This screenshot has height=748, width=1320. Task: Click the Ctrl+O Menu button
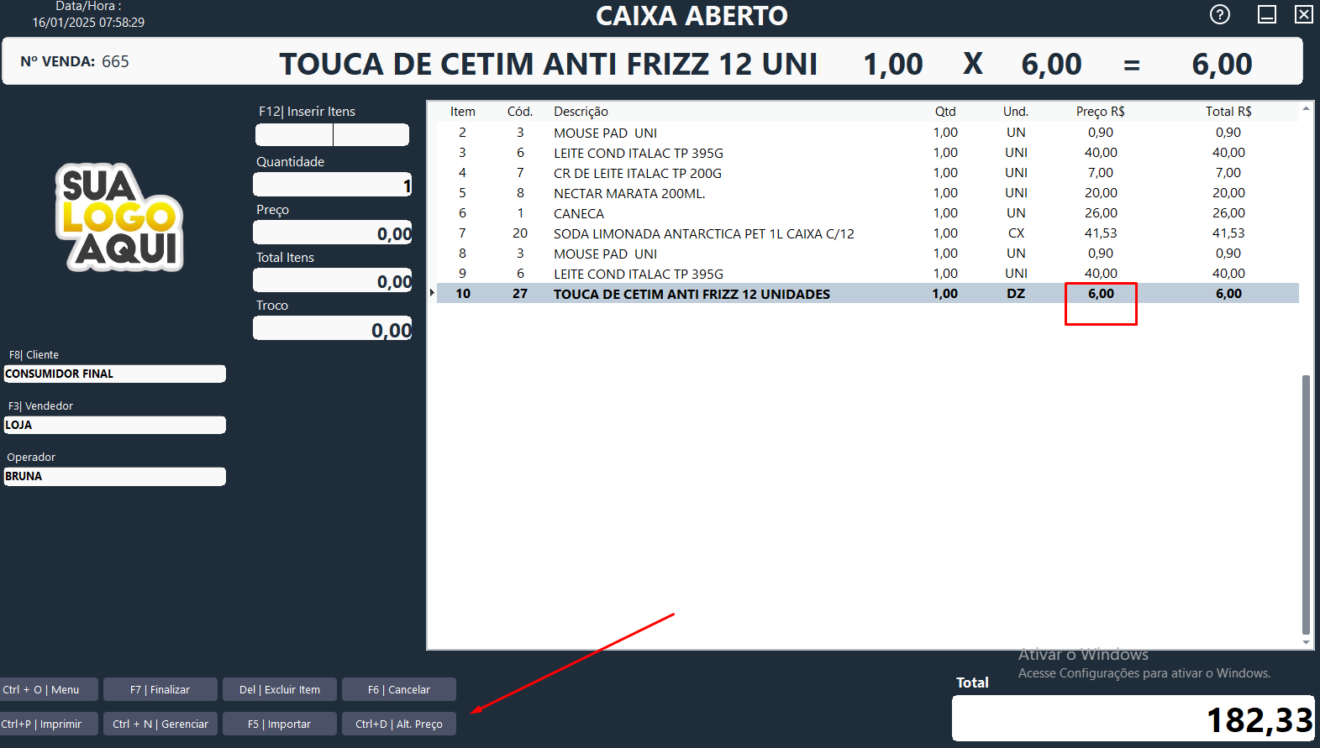click(49, 689)
